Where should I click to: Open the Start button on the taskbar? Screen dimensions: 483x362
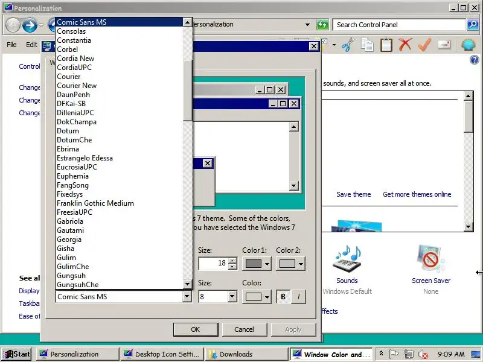(x=17, y=354)
